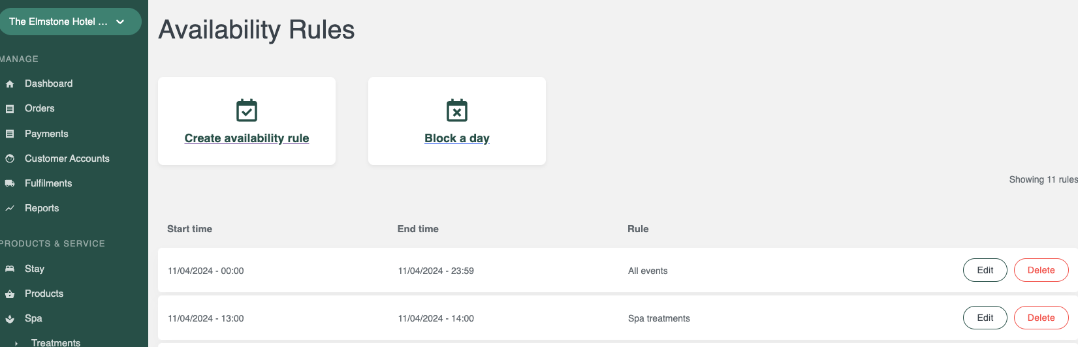Edit the Spa treatments rule
The image size is (1078, 347).
(985, 318)
